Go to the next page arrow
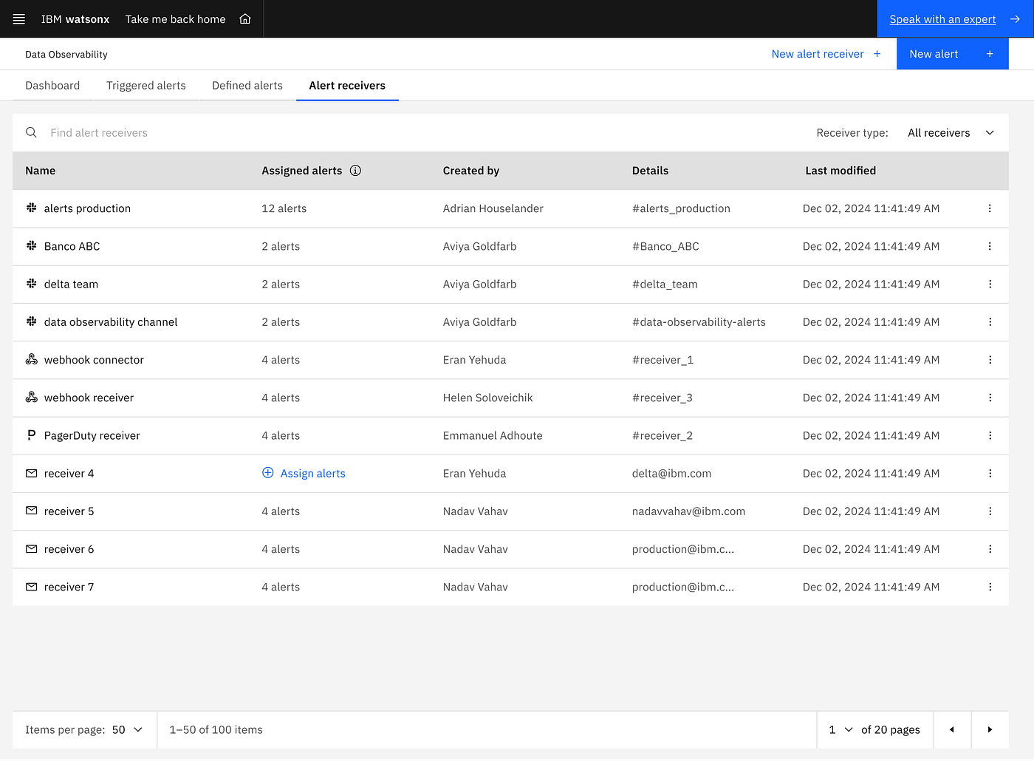 tap(990, 729)
